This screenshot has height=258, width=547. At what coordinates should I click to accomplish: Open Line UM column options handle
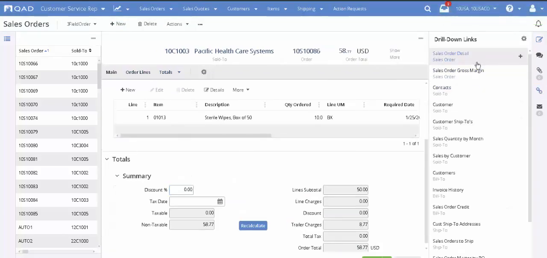coord(364,104)
